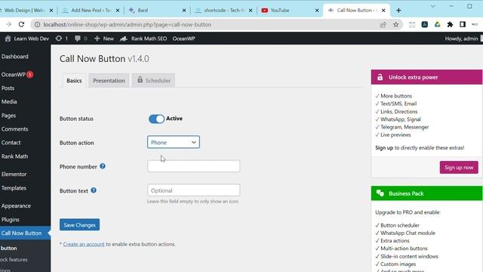Open Pages in the sidebar
Viewport: 483px width, 272px height.
[x=8, y=116]
